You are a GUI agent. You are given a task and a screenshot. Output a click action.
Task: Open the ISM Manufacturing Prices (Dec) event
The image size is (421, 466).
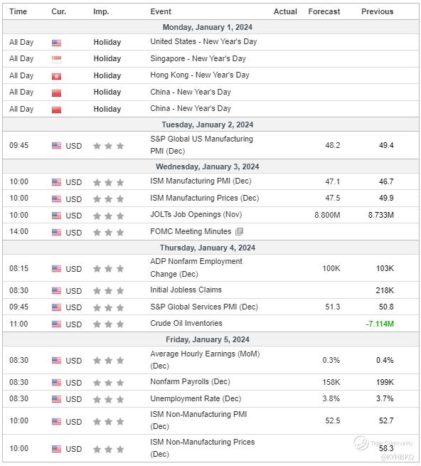(205, 198)
